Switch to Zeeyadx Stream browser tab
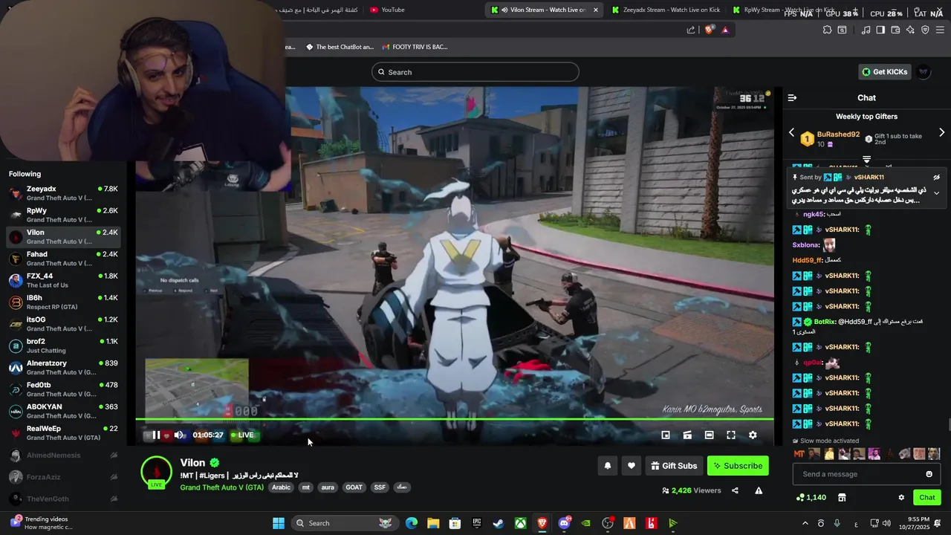The image size is (951, 535). pyautogui.click(x=665, y=10)
